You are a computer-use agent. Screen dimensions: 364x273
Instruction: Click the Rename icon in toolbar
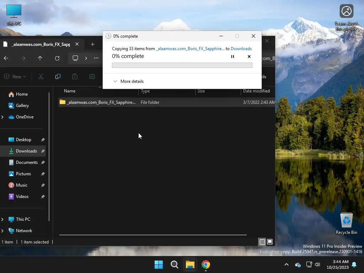click(92, 77)
